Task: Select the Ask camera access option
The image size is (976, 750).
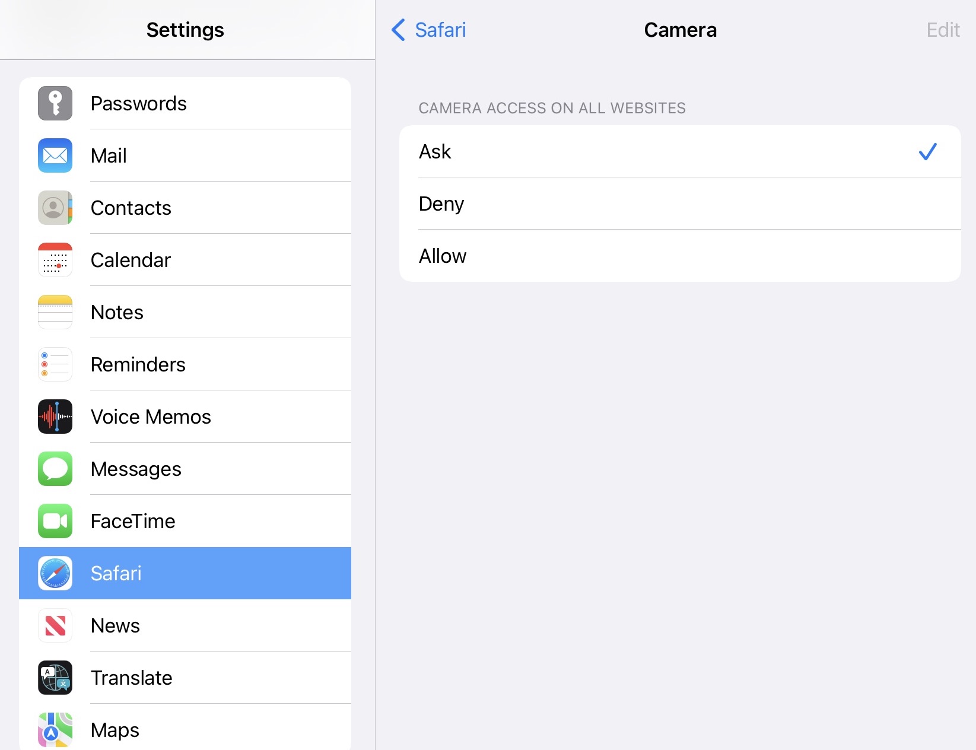Action: (680, 151)
